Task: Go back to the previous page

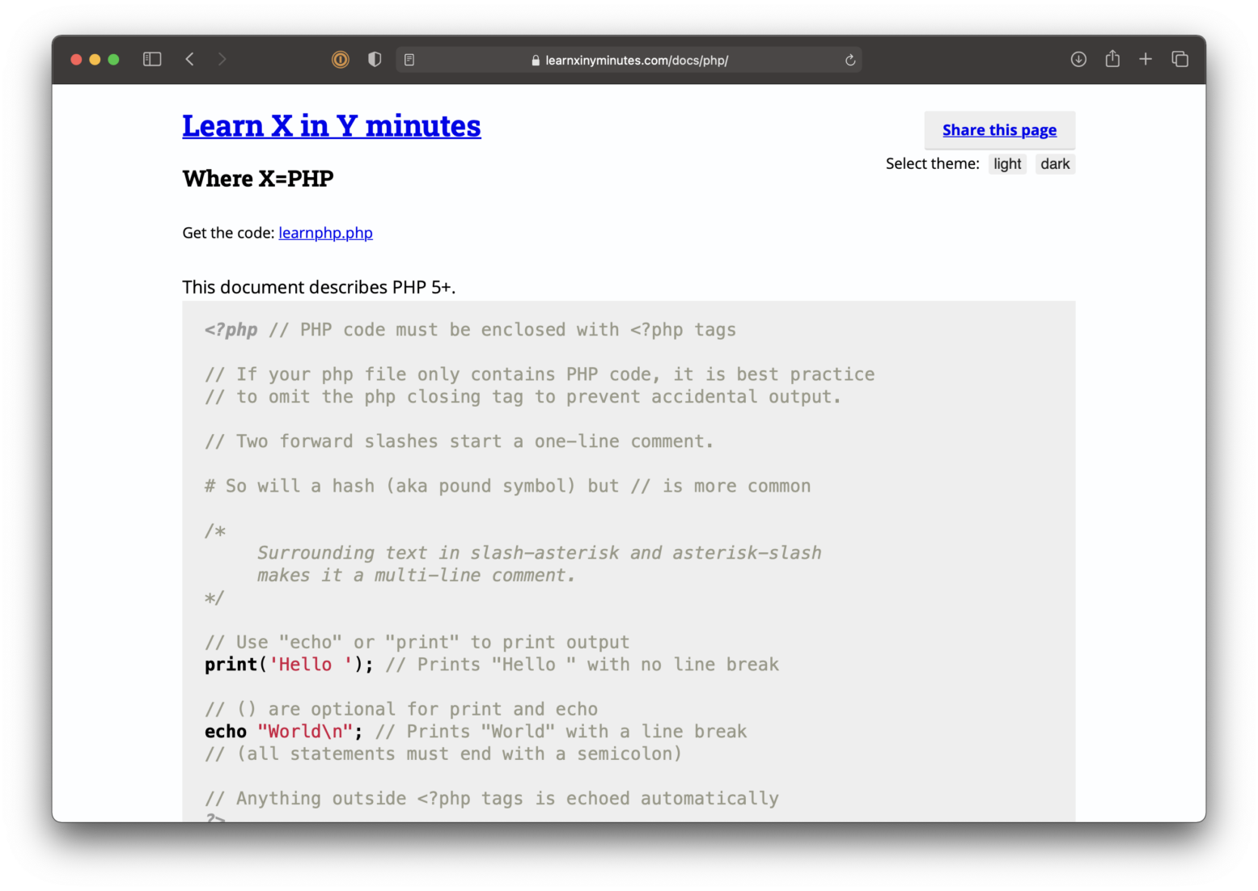Action: tap(189, 59)
